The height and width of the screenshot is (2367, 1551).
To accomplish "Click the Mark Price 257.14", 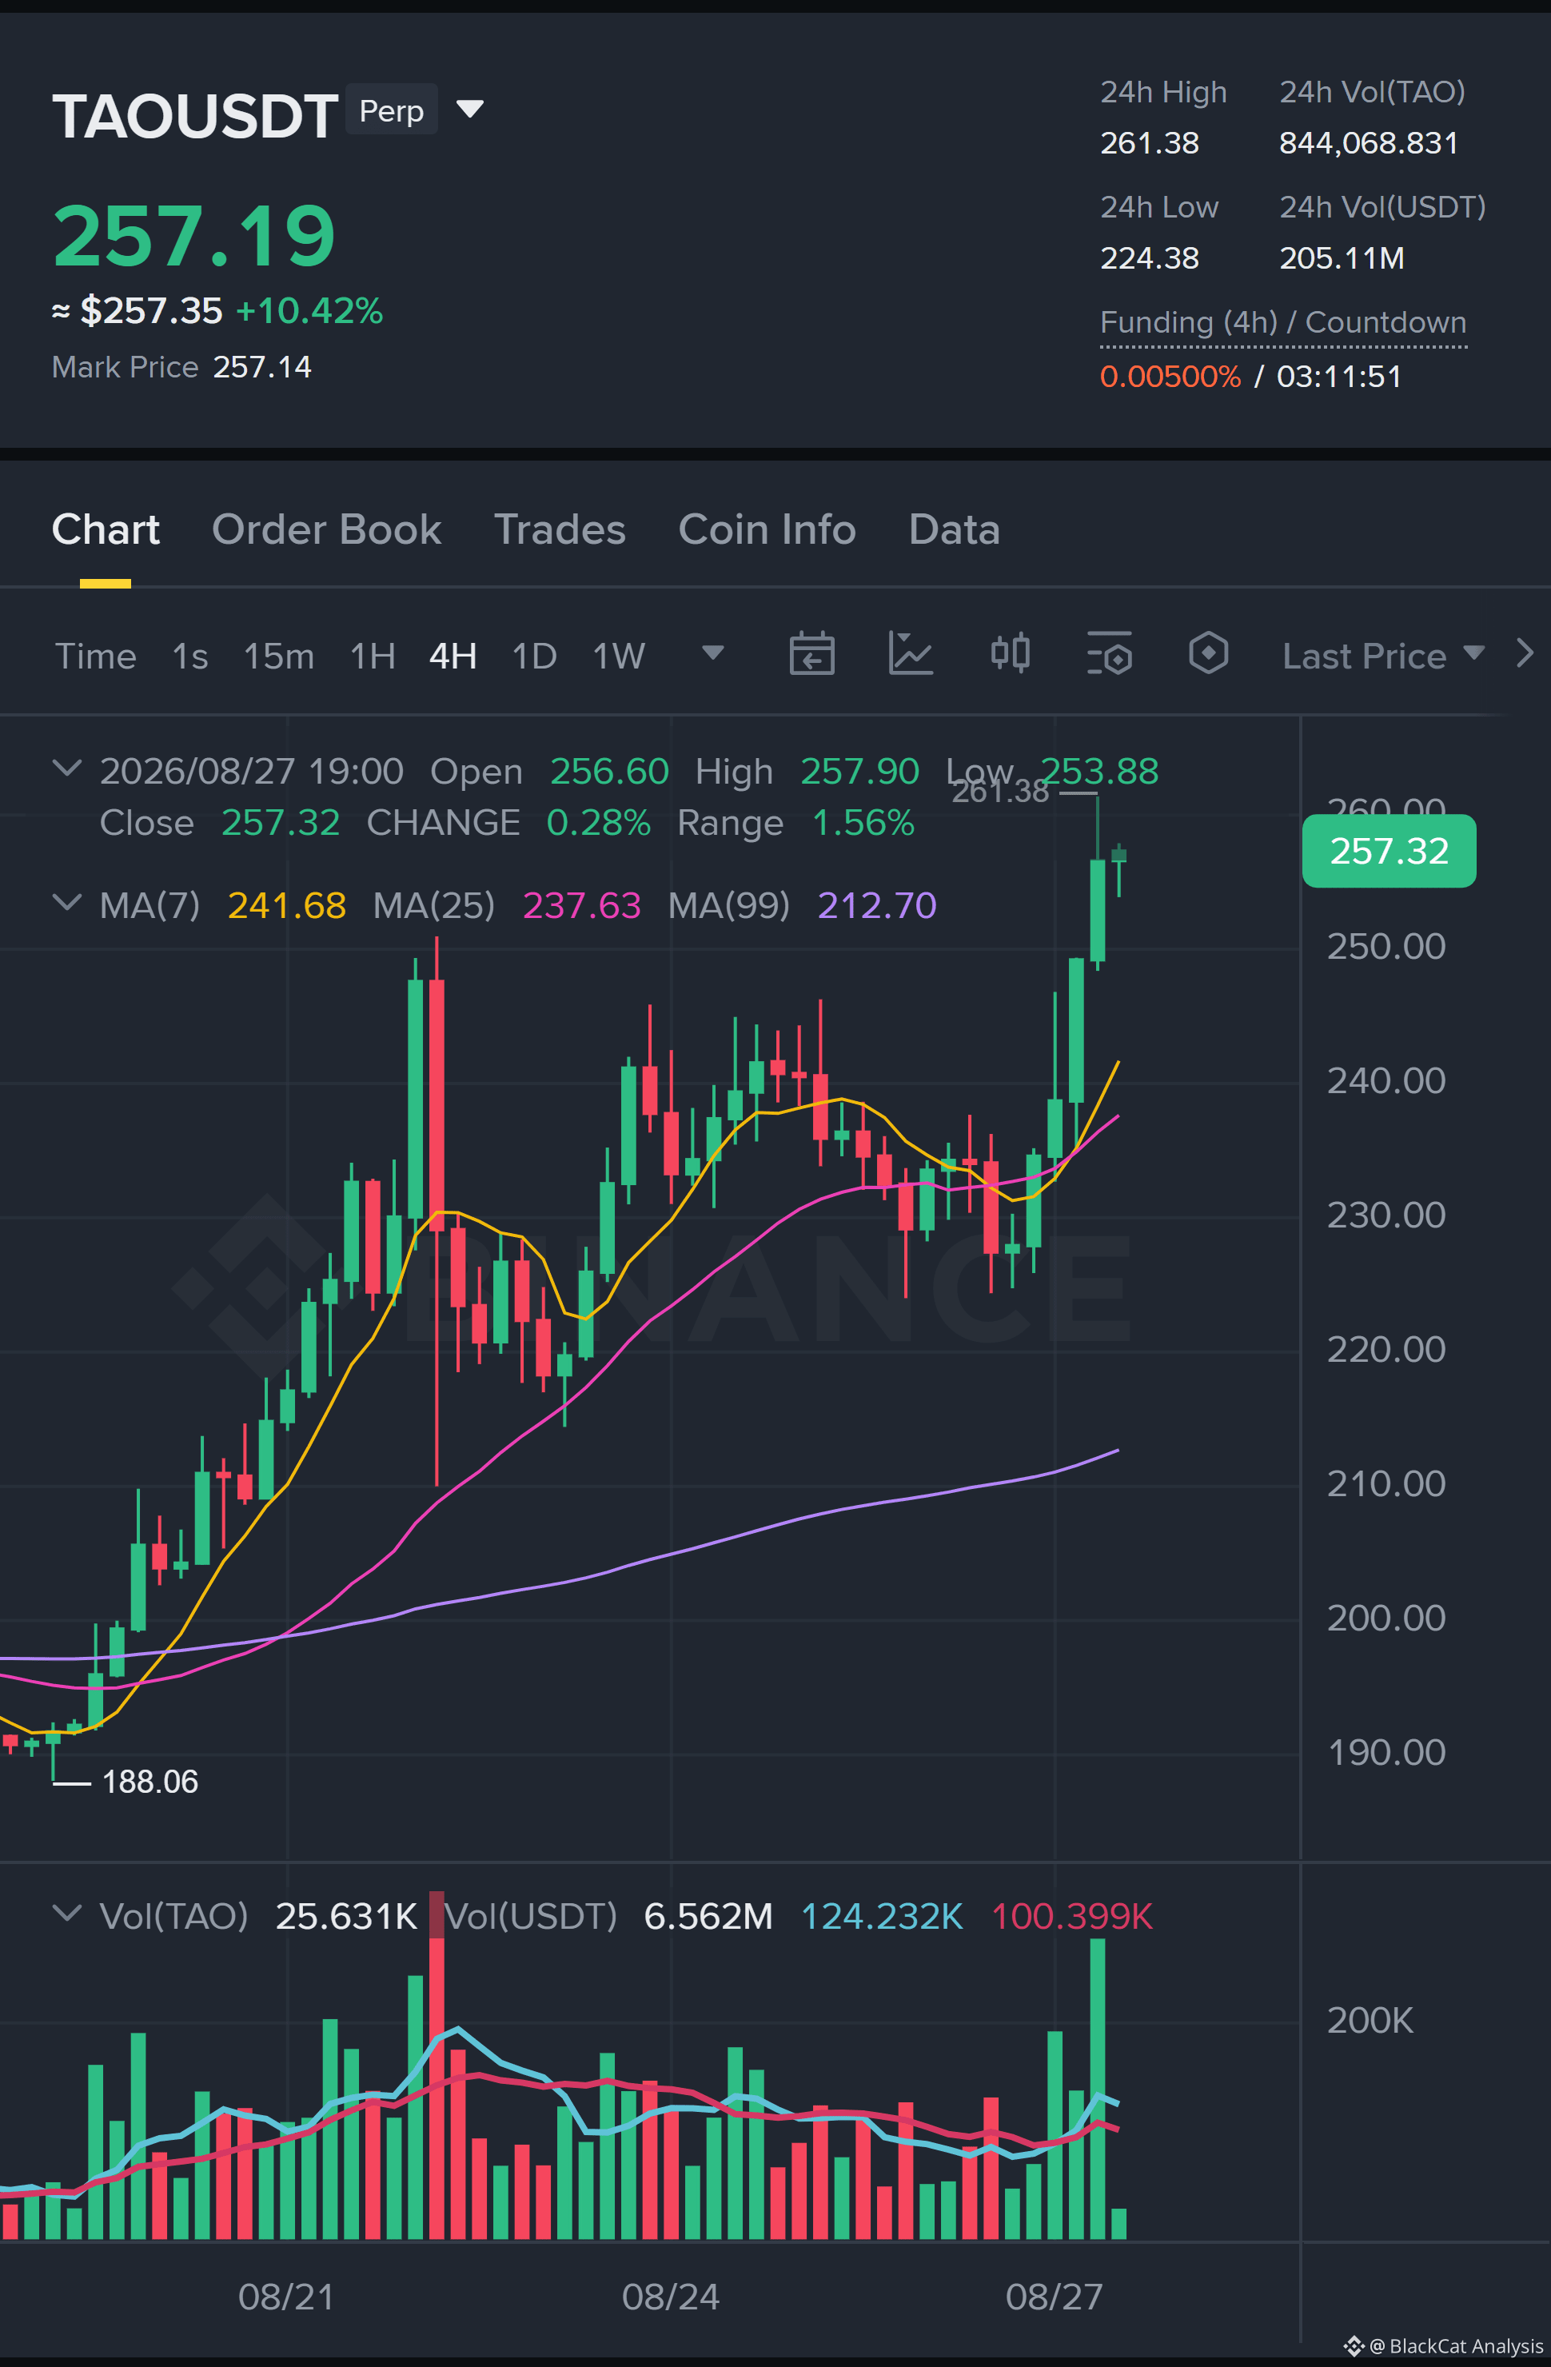I will [261, 368].
